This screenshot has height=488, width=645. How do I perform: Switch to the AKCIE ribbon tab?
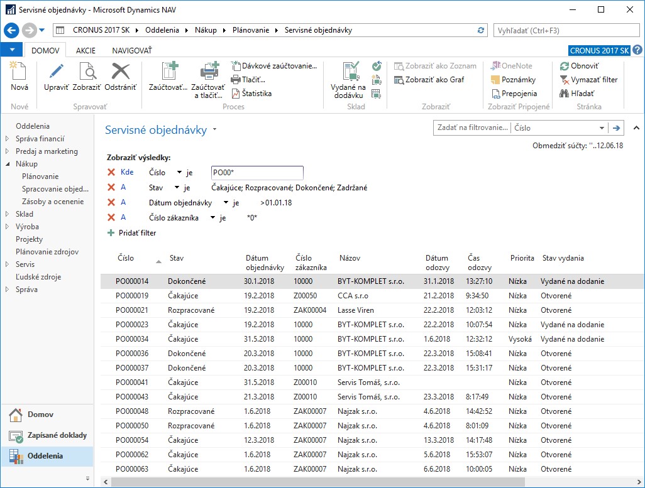pos(85,51)
